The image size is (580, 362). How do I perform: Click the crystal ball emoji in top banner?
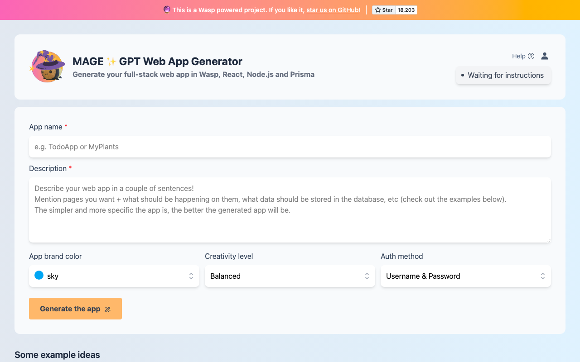point(167,10)
